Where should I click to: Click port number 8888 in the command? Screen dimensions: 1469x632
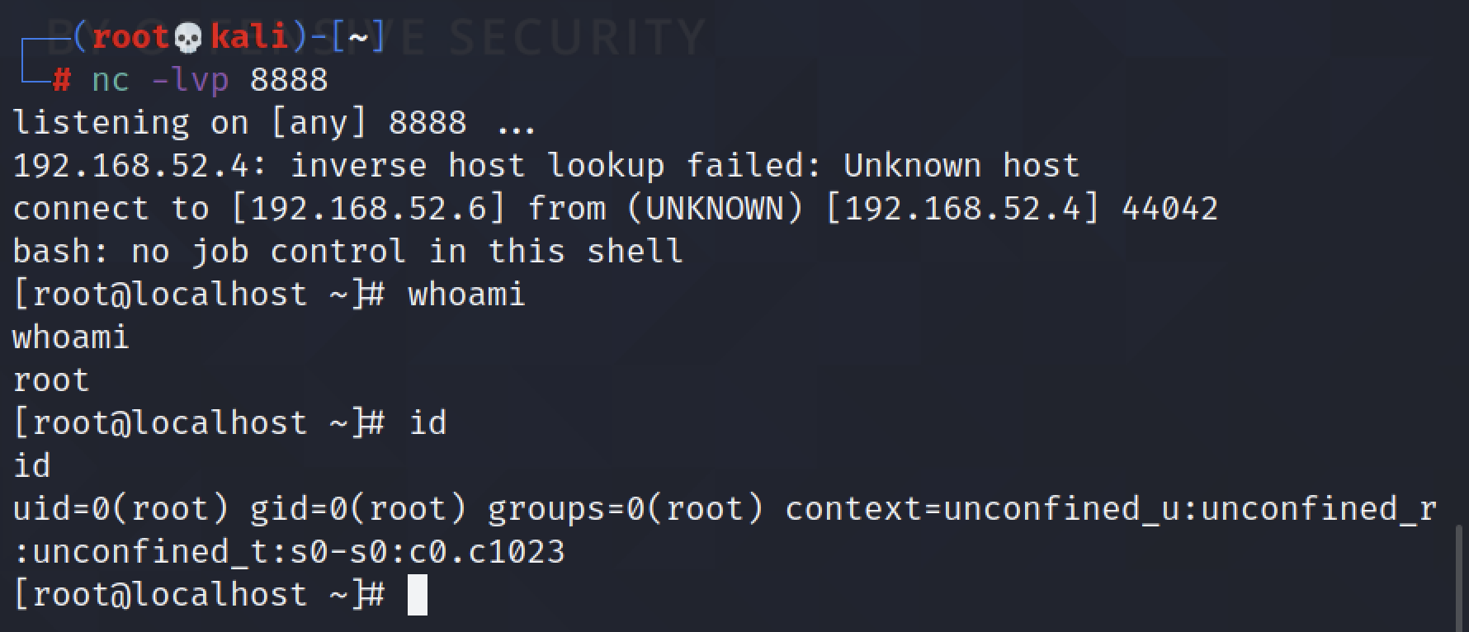click(289, 80)
